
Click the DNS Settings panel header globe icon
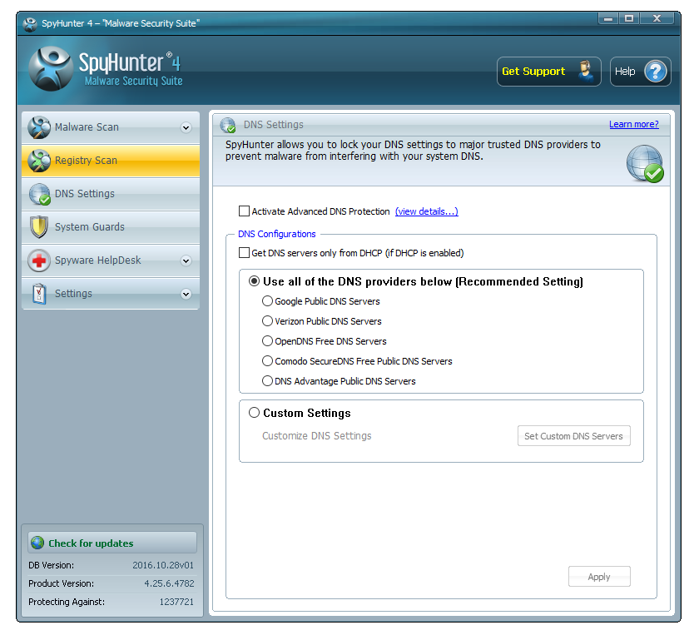[x=228, y=125]
